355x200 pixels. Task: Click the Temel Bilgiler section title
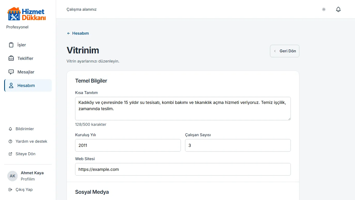coord(91,81)
